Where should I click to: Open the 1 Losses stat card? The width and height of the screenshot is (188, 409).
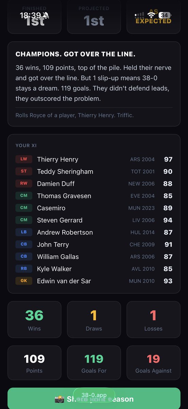[x=154, y=319]
